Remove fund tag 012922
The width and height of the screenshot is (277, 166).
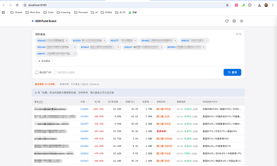[x=104, y=40]
